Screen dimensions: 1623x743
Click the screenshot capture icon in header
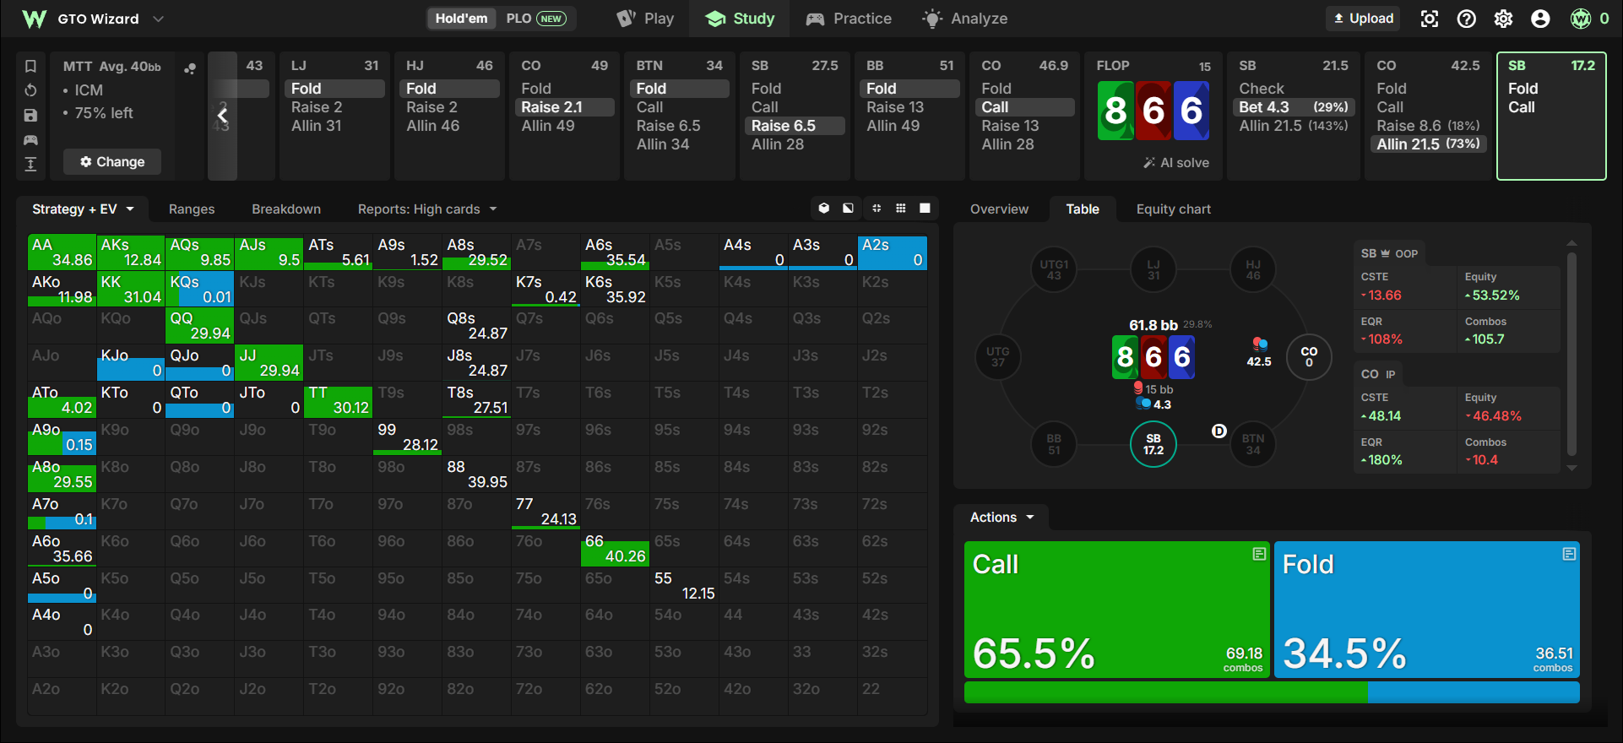[1430, 19]
